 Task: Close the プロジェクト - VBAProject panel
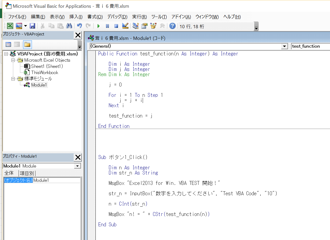(78, 35)
